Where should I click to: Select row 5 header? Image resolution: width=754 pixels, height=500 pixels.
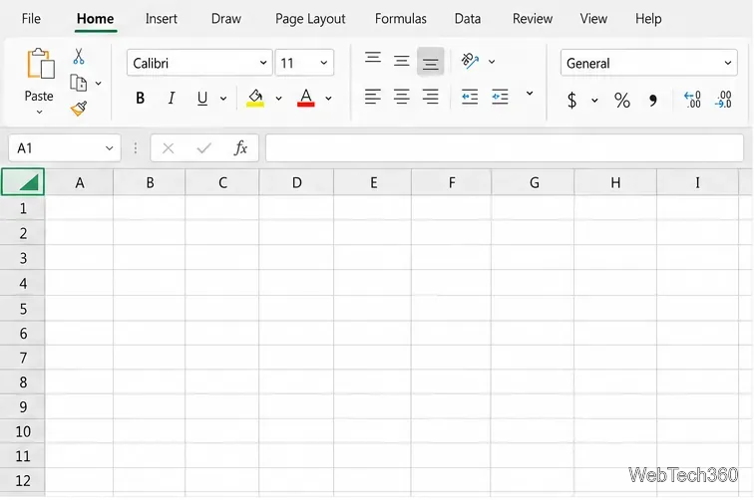coord(23,309)
